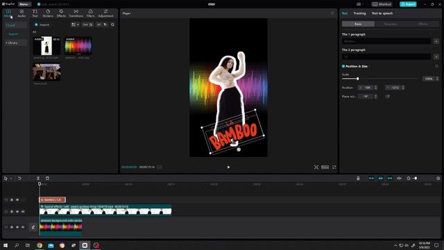444x250 pixels.
Task: Click The 1 paragraph text field
Action: click(386, 42)
